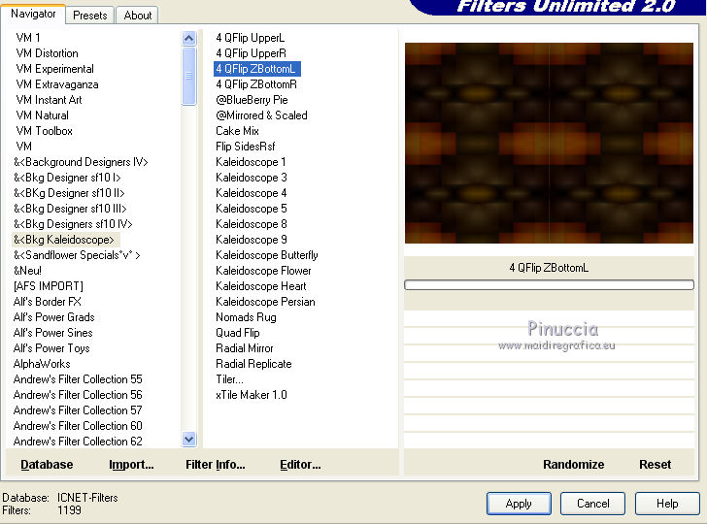Select VM Extravaganza category
This screenshot has width=707, height=524.
(56, 84)
